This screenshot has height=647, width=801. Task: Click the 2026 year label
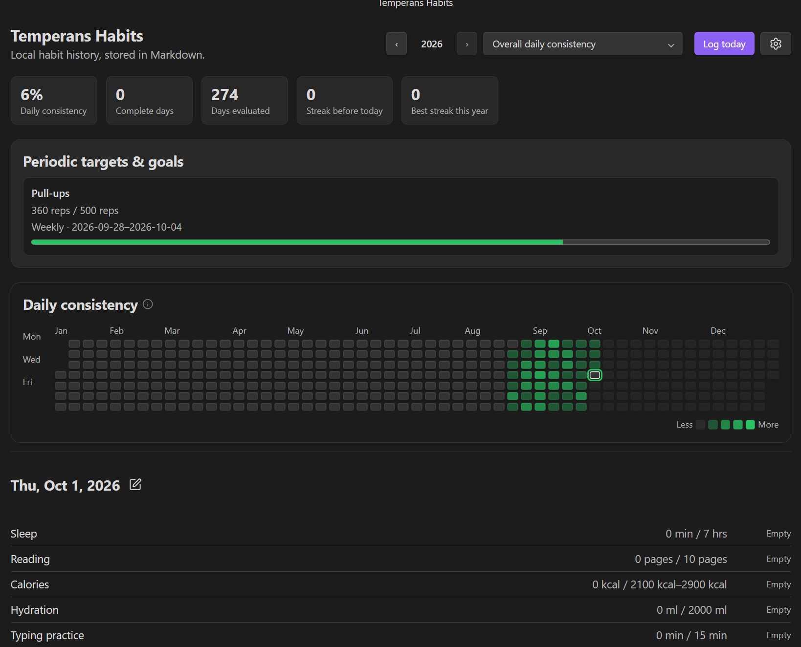(432, 44)
